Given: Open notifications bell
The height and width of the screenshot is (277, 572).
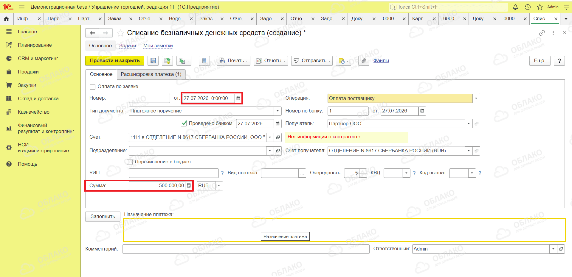Looking at the screenshot, I should coord(515,7).
